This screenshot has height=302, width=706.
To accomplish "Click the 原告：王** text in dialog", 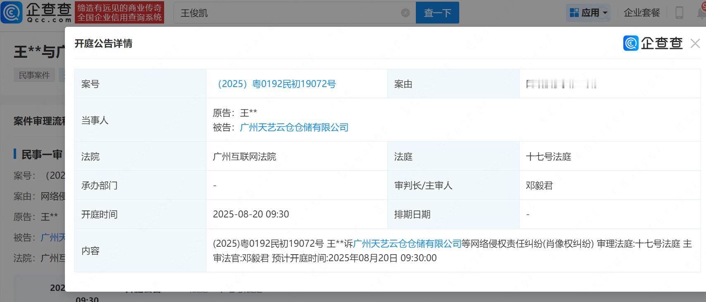I will 235,113.
